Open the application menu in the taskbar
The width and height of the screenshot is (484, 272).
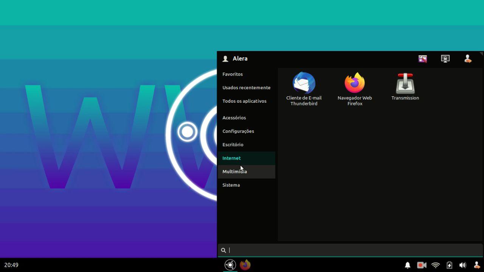click(230, 265)
